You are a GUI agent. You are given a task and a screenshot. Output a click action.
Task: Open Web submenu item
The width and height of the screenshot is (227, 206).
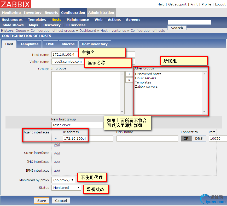pyautogui.click(x=98, y=20)
